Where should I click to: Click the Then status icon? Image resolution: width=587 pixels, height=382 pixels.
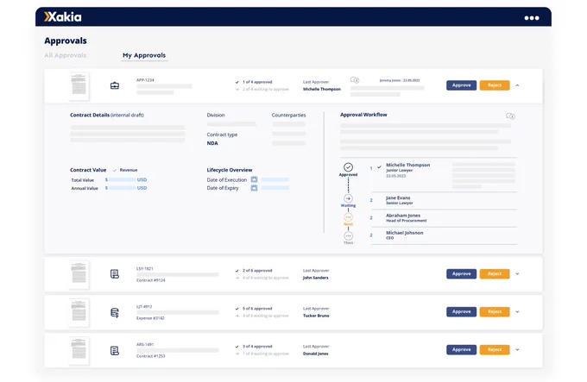click(348, 236)
